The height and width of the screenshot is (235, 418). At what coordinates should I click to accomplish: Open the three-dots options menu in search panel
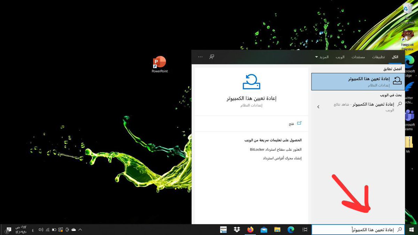click(x=200, y=57)
